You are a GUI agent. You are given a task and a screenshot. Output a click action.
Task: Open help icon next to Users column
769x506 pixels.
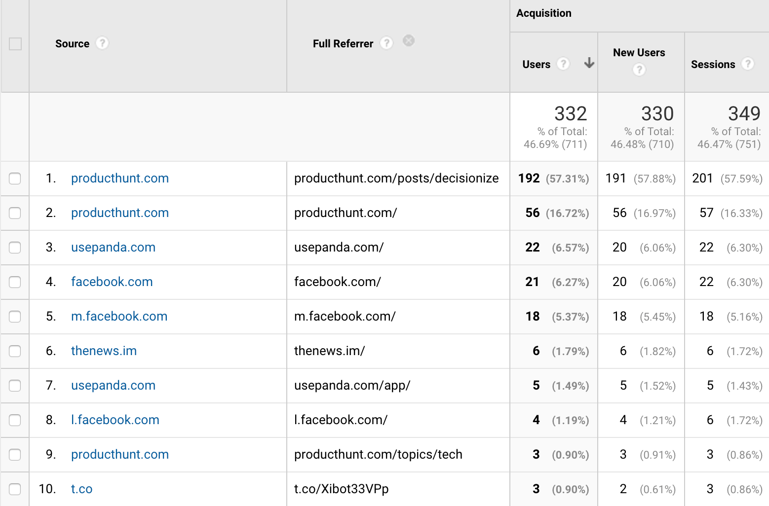click(x=563, y=64)
